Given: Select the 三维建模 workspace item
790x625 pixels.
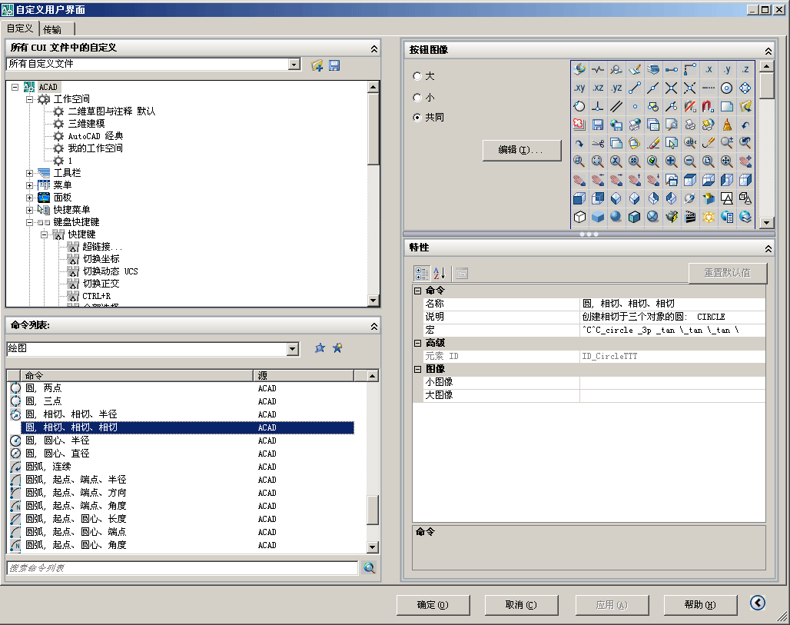Looking at the screenshot, I should [x=86, y=124].
